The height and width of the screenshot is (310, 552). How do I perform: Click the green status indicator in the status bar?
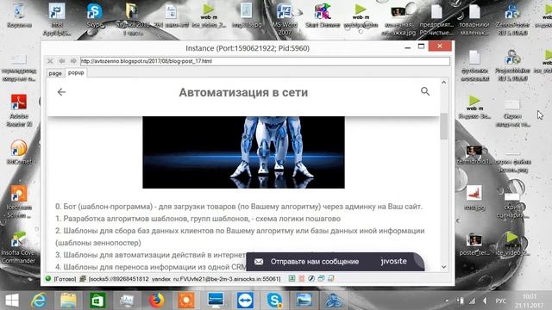tap(48, 279)
